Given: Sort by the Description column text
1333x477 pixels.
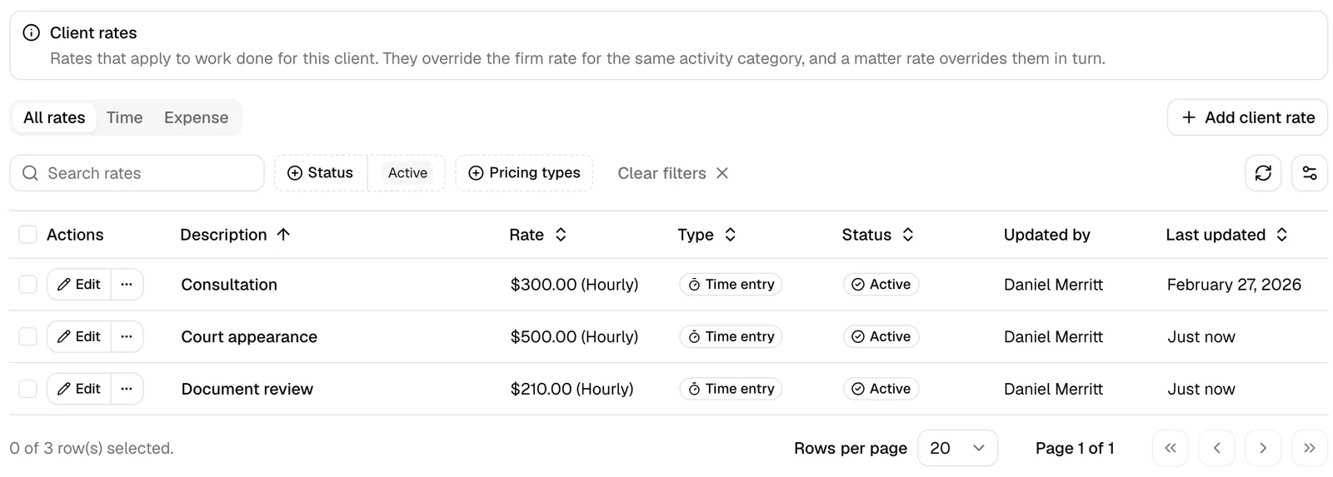Looking at the screenshot, I should [223, 235].
